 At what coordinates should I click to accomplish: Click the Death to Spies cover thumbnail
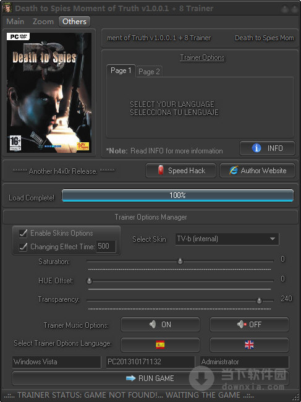(x=49, y=93)
